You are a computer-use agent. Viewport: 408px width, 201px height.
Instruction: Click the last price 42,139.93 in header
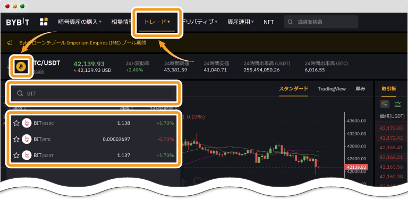[x=89, y=63]
